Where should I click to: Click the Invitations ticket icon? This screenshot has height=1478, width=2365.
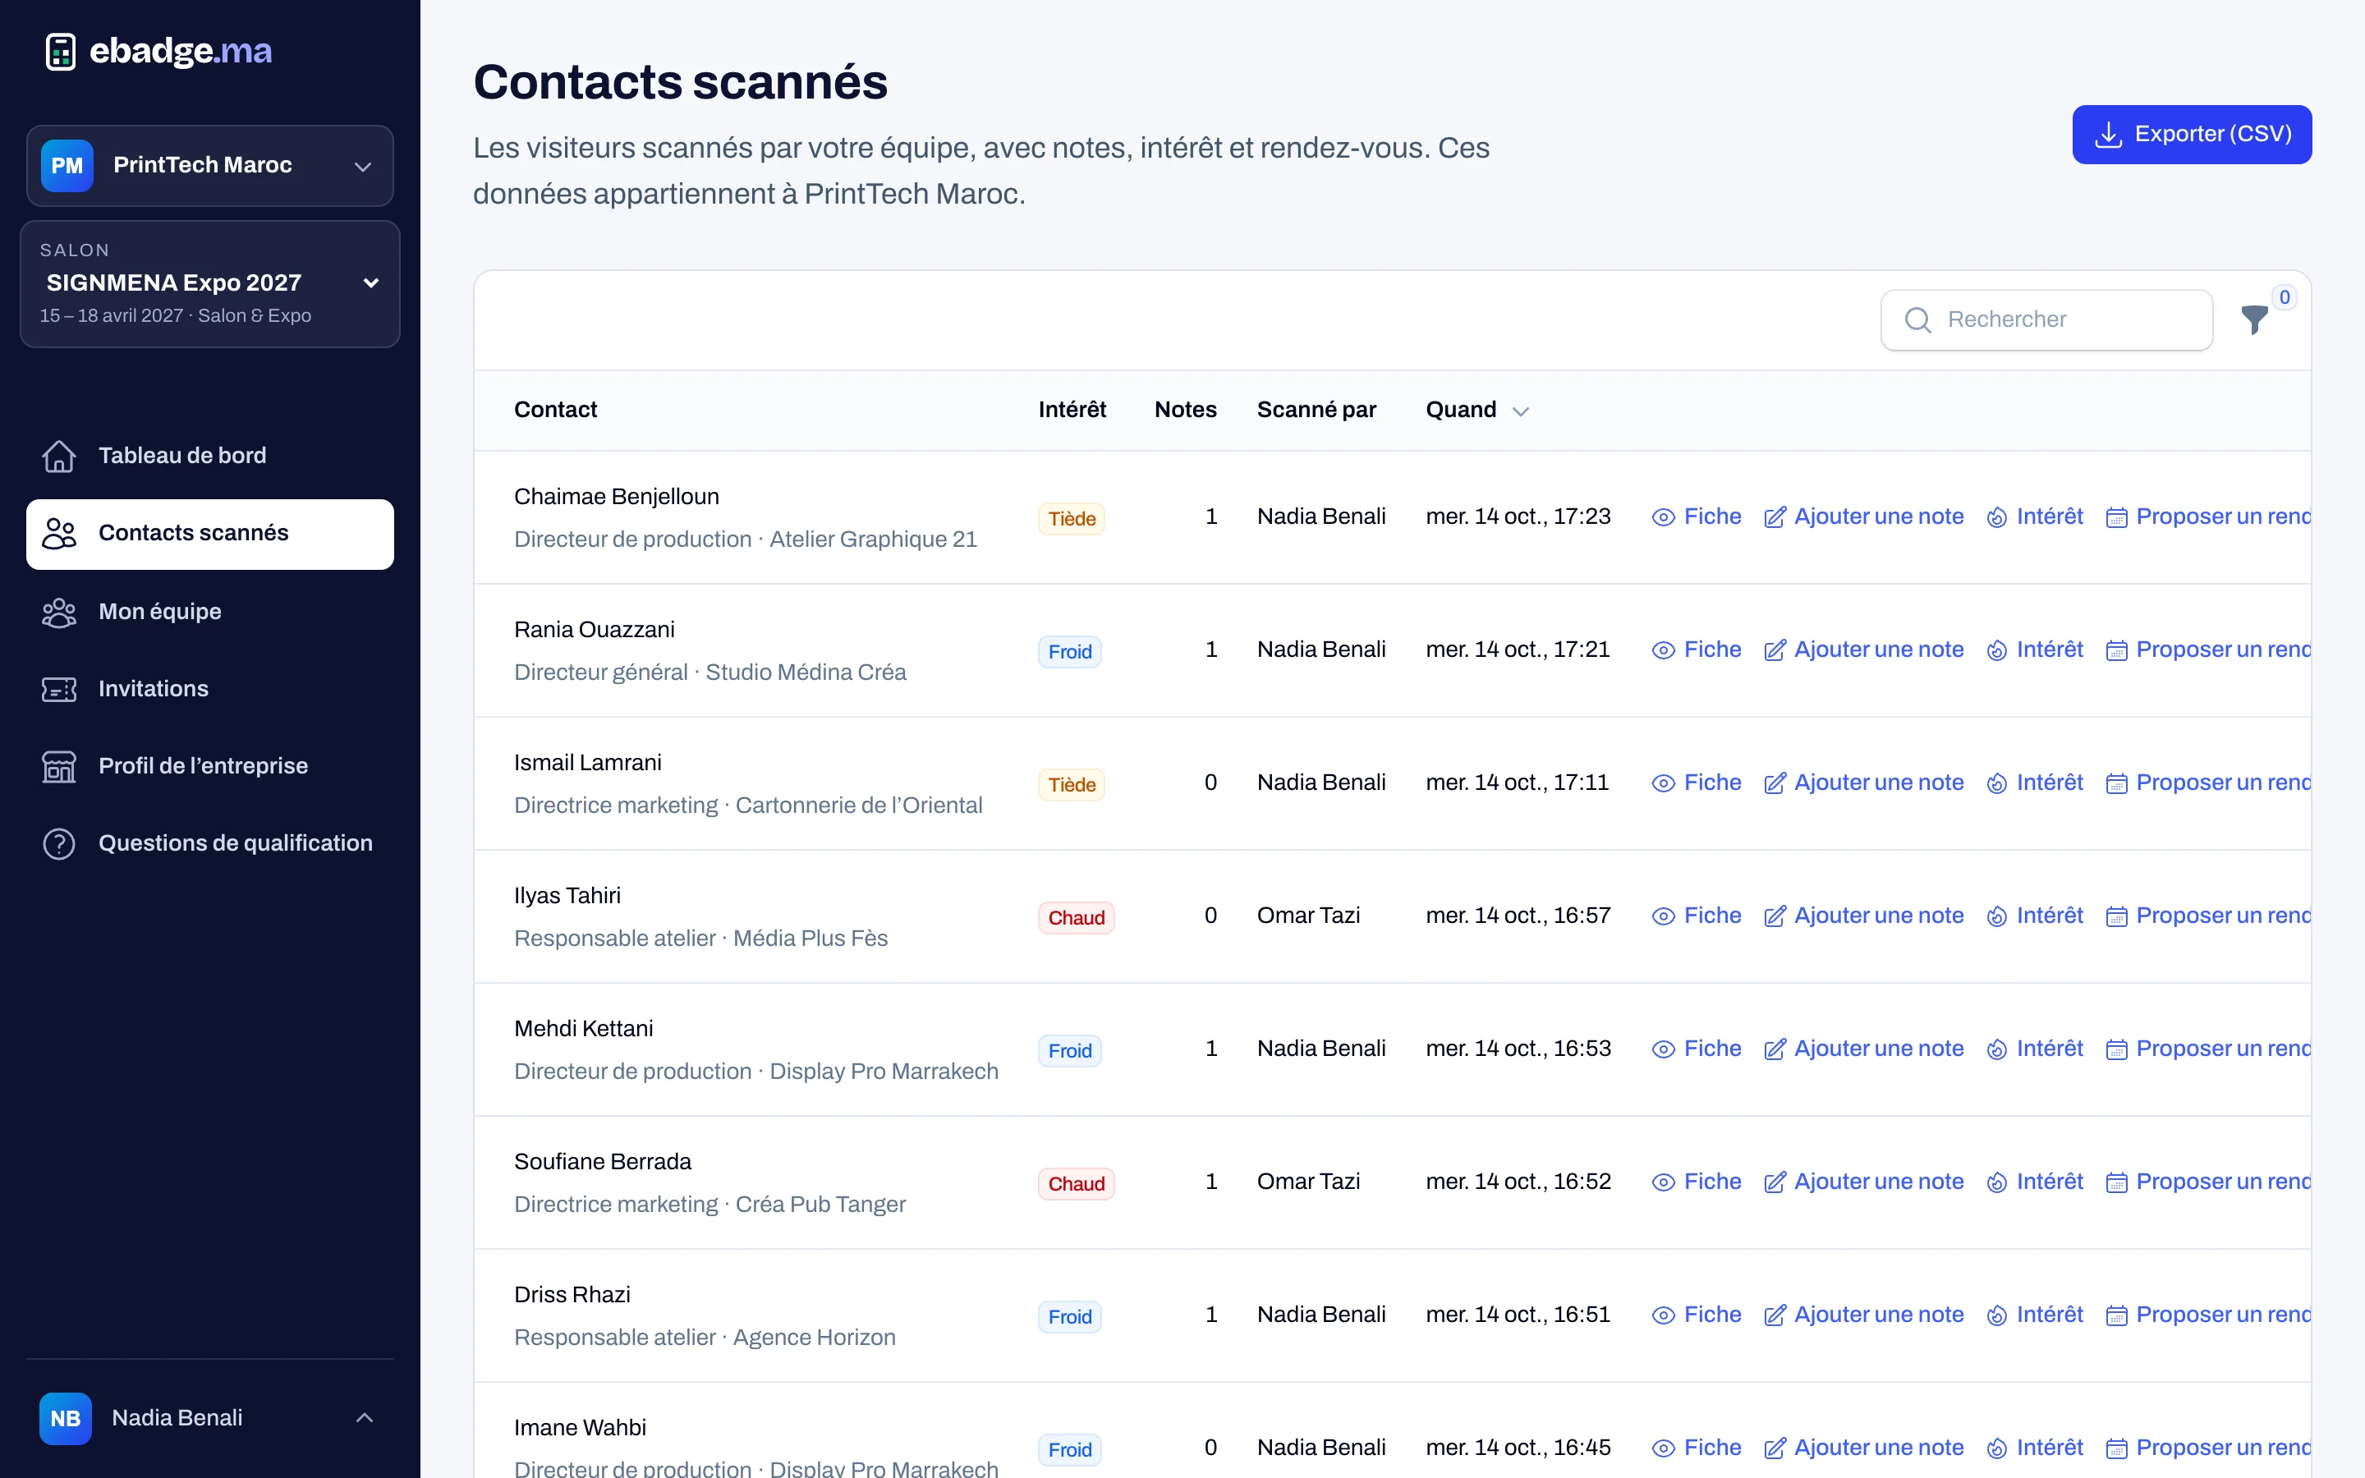pos(58,689)
